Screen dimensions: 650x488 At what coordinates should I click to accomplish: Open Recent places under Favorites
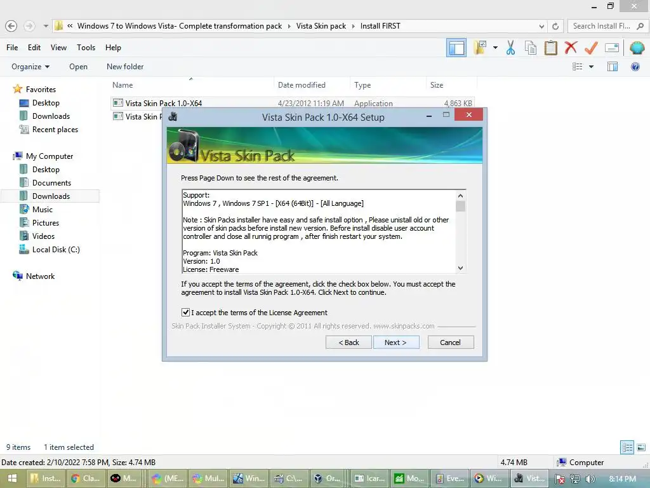point(55,130)
